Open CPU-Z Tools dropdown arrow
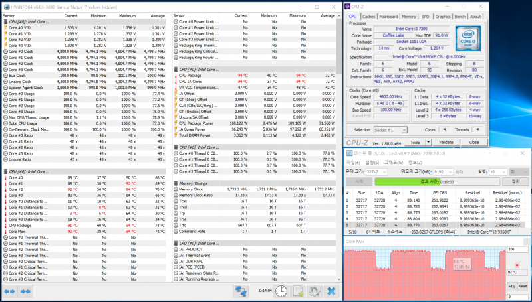 [428, 142]
